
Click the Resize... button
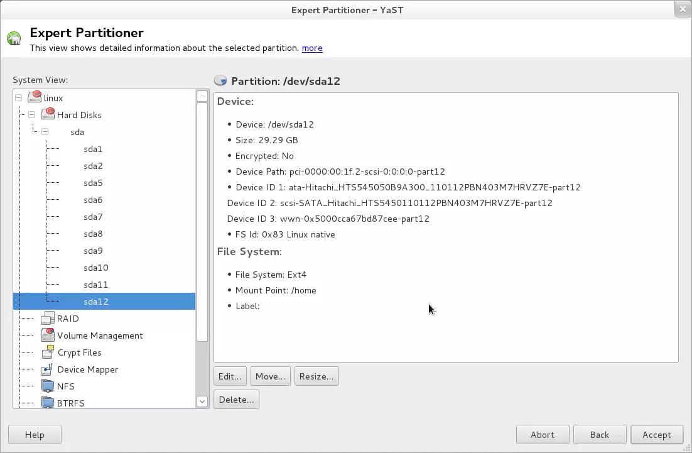[x=316, y=376]
